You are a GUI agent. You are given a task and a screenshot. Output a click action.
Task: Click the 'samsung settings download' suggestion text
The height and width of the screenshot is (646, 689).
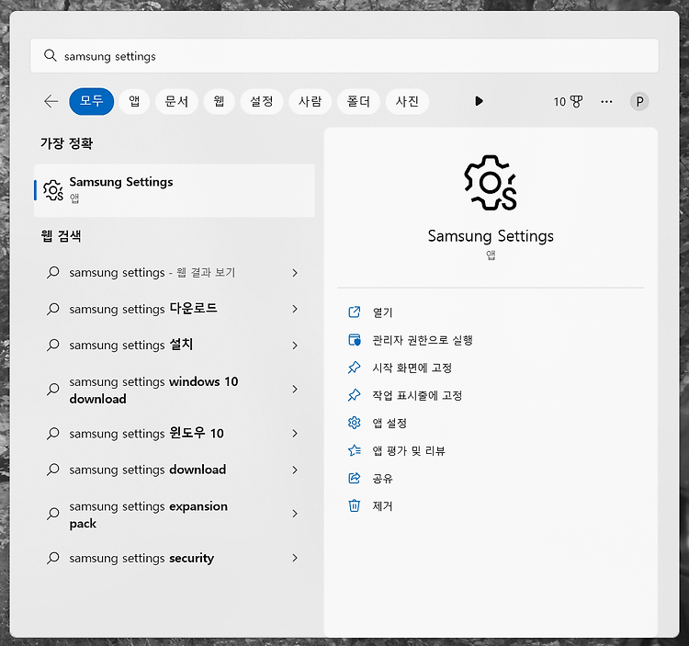(147, 470)
